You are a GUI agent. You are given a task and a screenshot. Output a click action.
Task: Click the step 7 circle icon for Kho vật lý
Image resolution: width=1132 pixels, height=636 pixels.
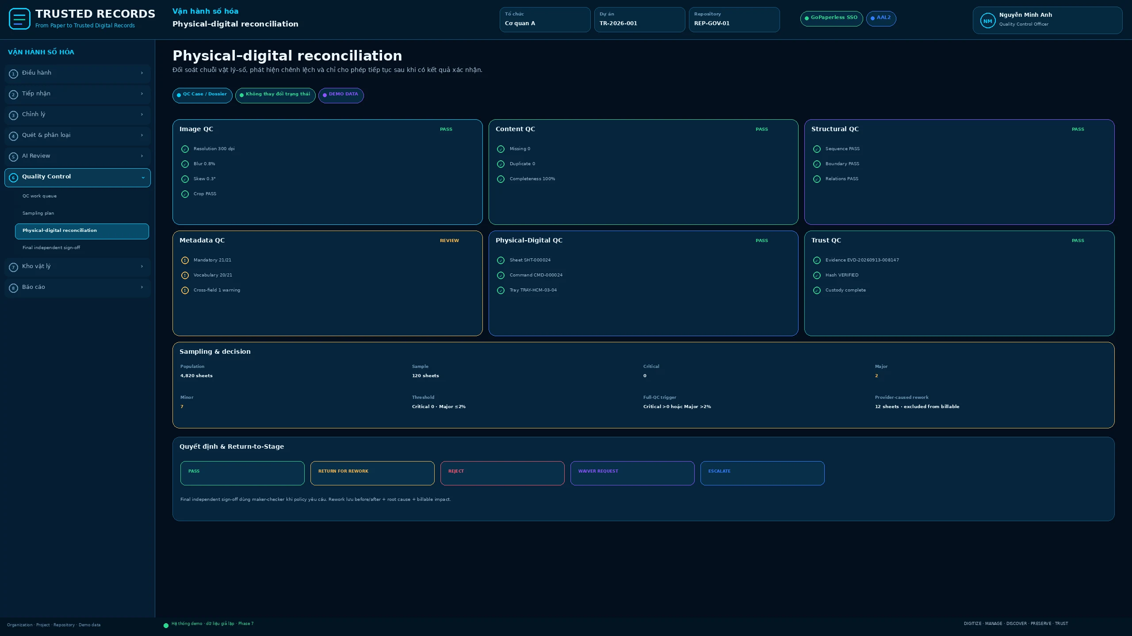pos(13,267)
